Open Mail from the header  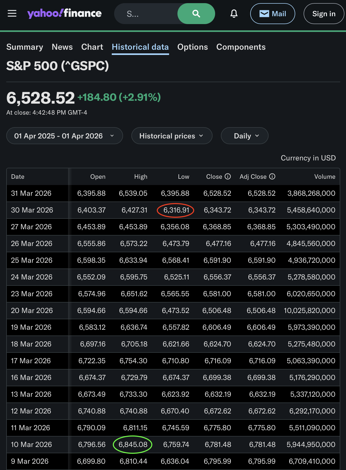click(x=272, y=14)
